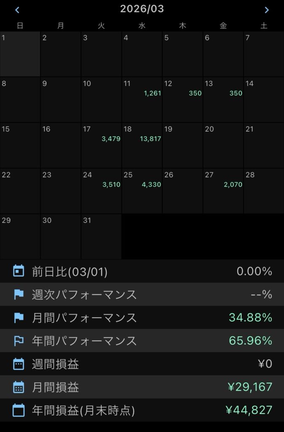
Task: Select the highlighted March 1 cell
Action: [20, 54]
